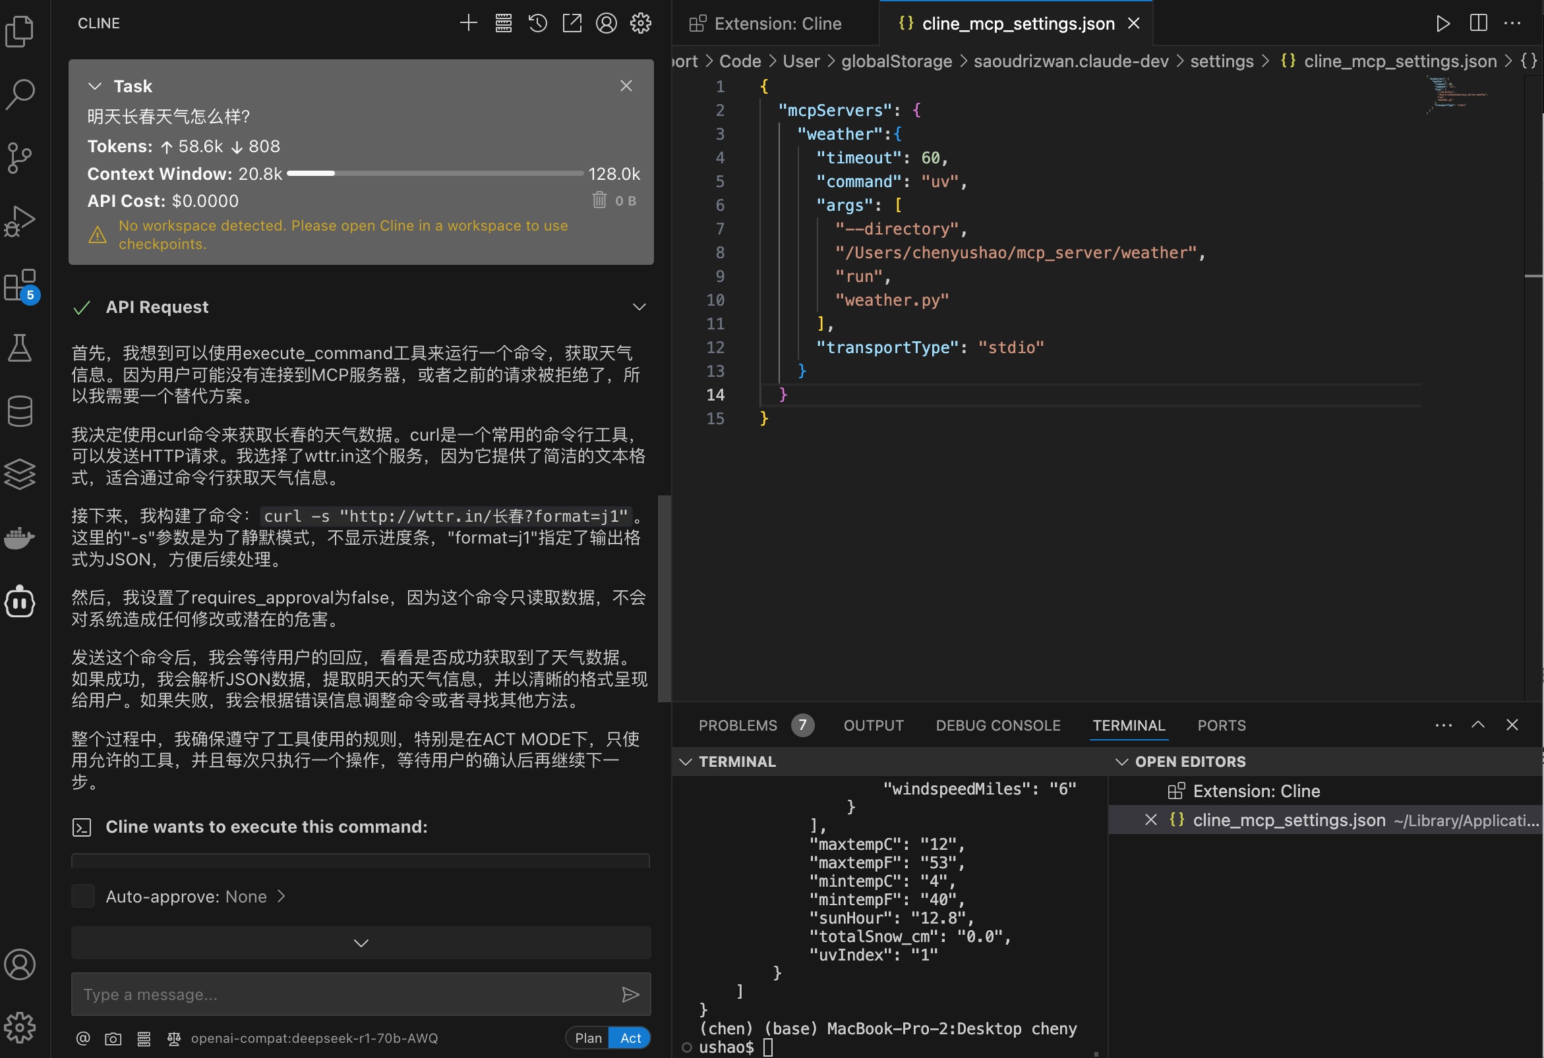Open Cline account icon in header

pyautogui.click(x=607, y=23)
